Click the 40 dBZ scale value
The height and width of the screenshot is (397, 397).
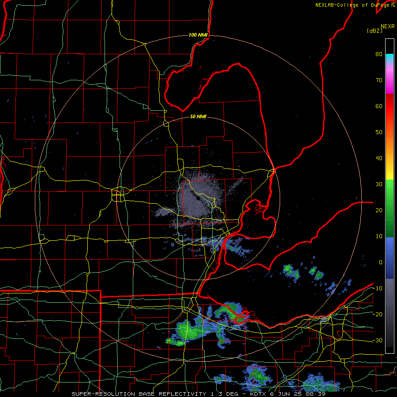pos(379,158)
